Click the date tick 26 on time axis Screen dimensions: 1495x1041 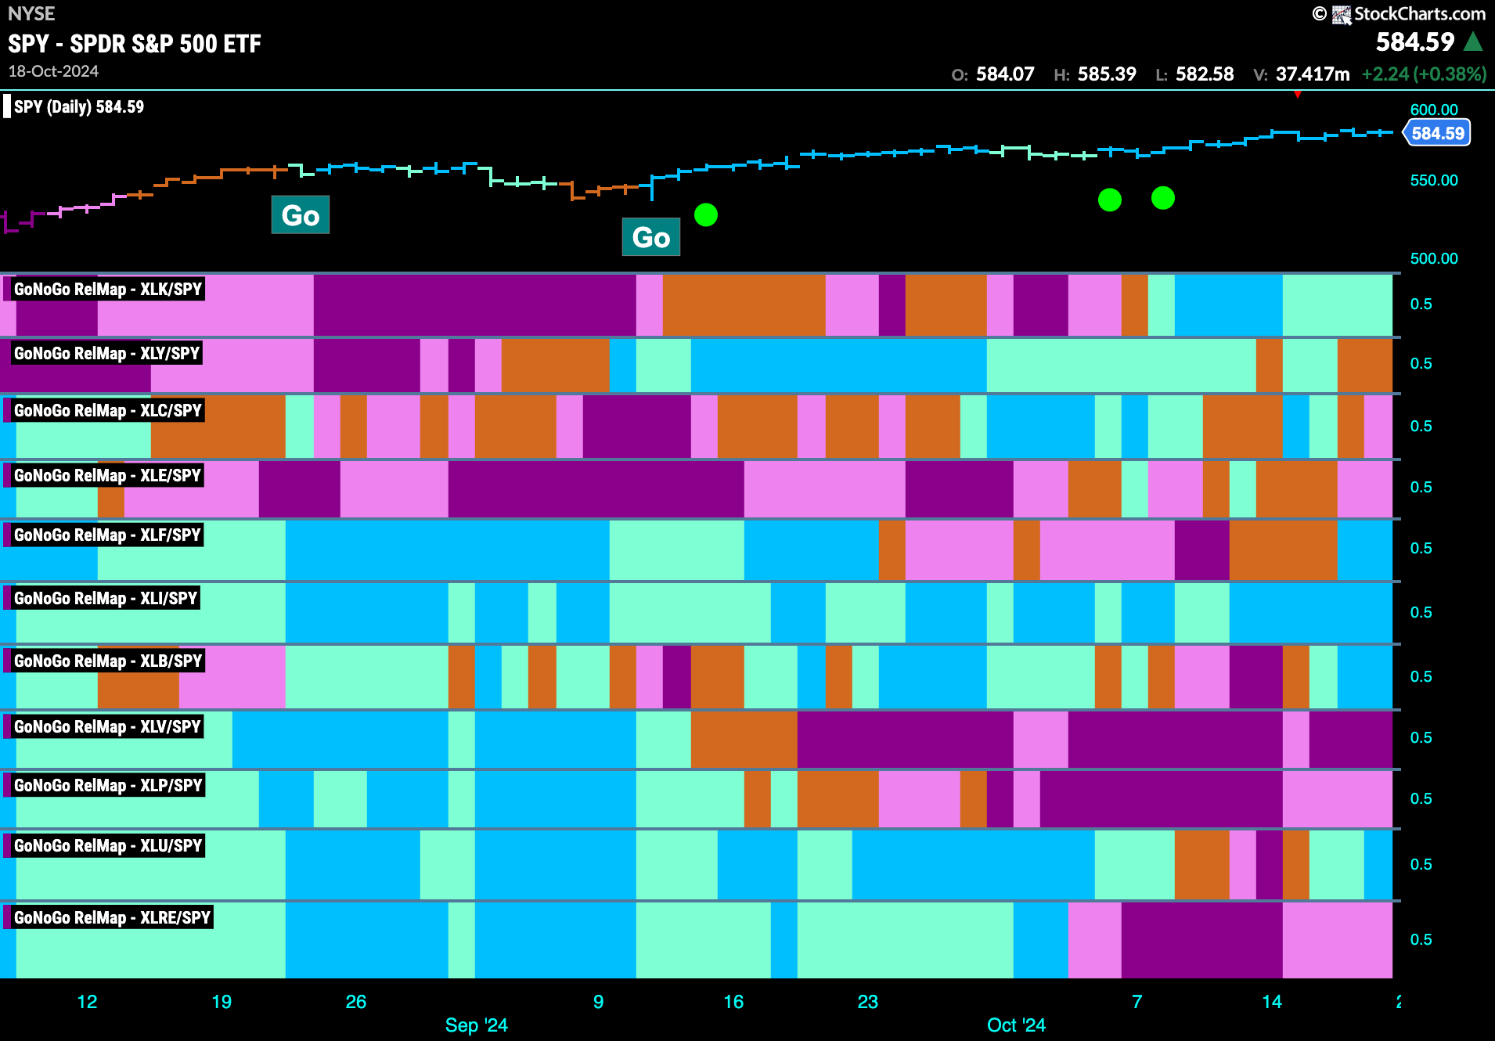(x=356, y=1002)
